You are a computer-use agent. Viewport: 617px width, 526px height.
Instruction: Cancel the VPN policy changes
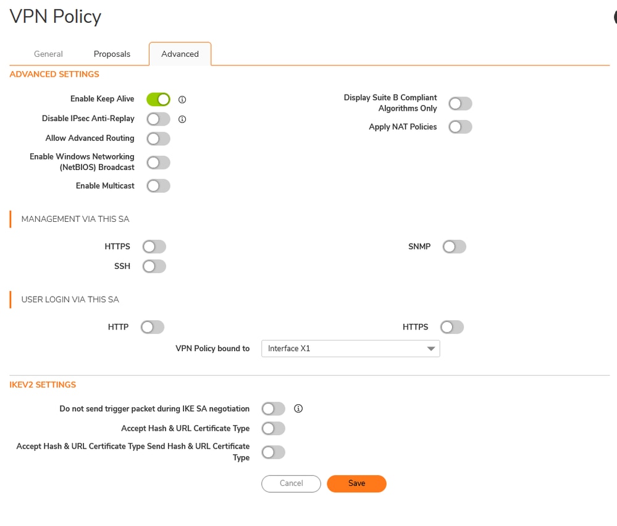pyautogui.click(x=291, y=483)
